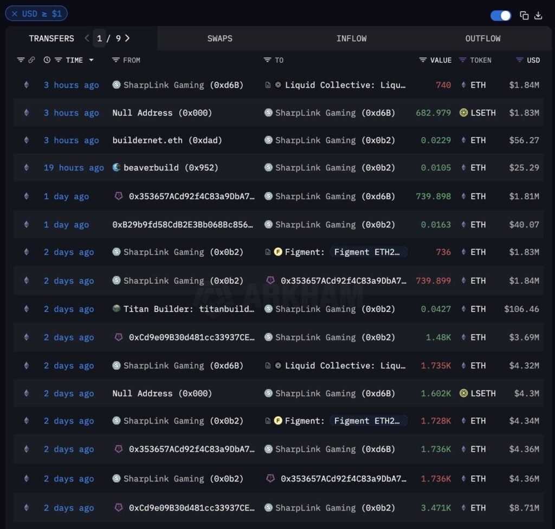The height and width of the screenshot is (529, 555).
Task: Click the 739.899 value cell
Action: 433,281
